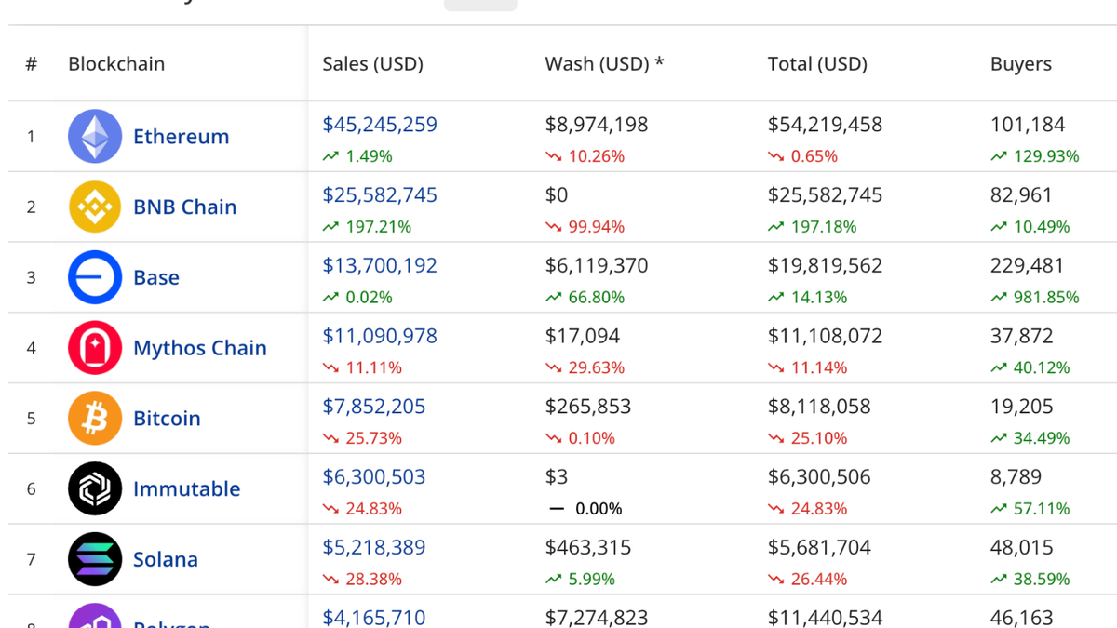Click the BNB Chain logo icon
Viewport: 1117px width, 628px height.
click(x=95, y=207)
